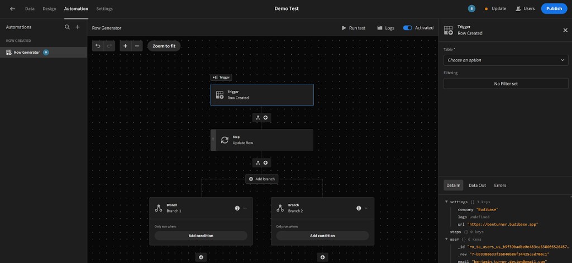Click the Publish button
The height and width of the screenshot is (263, 572).
tap(554, 9)
